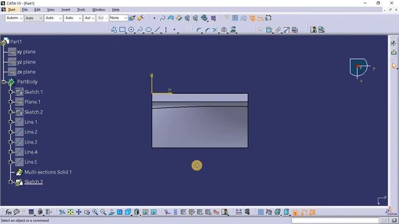Select the Circle sketch tool

(131, 30)
